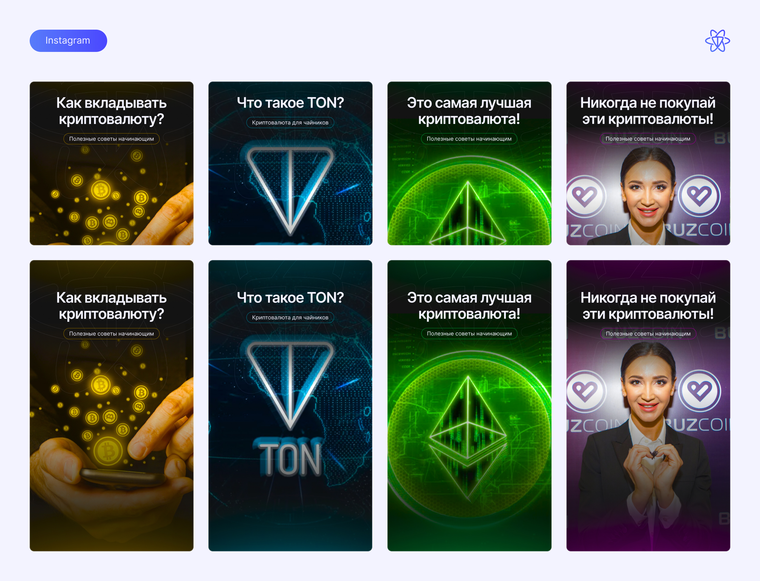
Task: Open tall green Ethereum story card
Action: [469, 406]
